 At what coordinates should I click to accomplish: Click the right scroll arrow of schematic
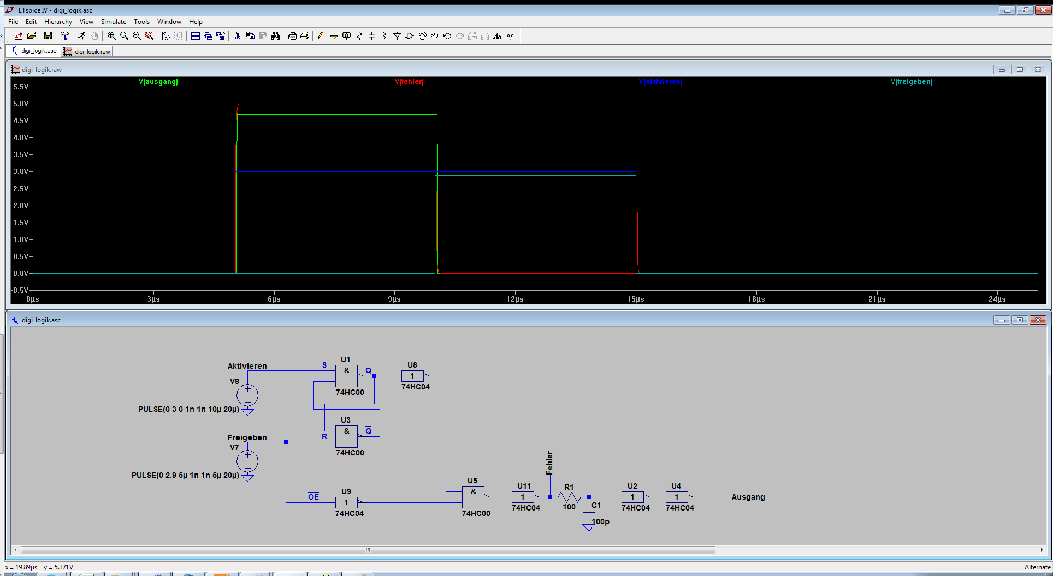point(1042,550)
